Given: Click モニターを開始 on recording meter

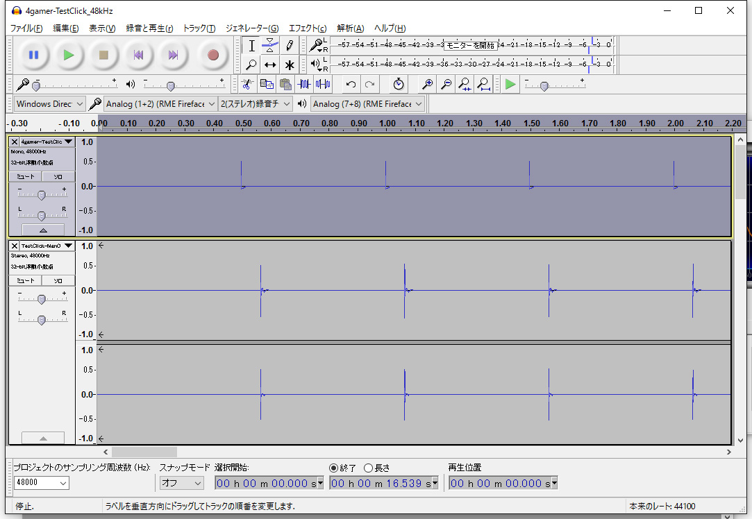Looking at the screenshot, I should pos(470,45).
